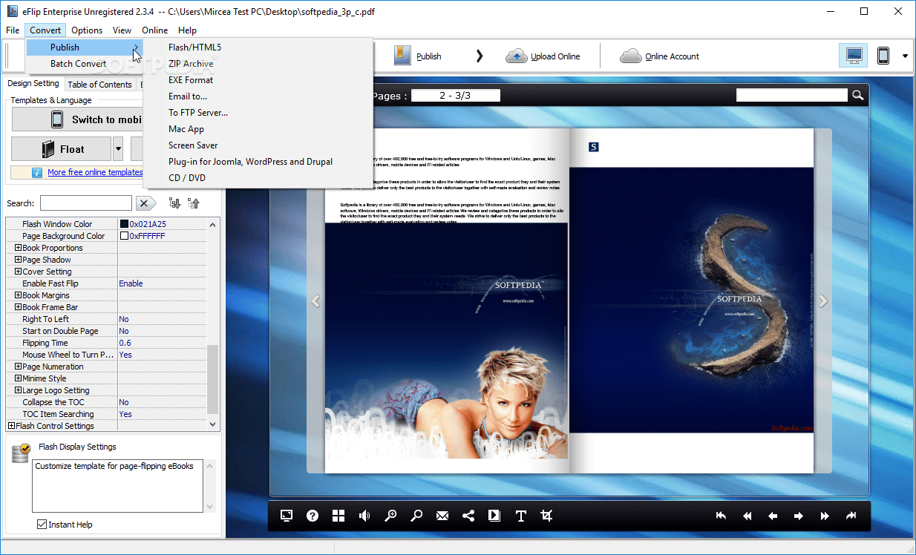Click the page number field 2 - 3/3
916x555 pixels.
coord(456,95)
